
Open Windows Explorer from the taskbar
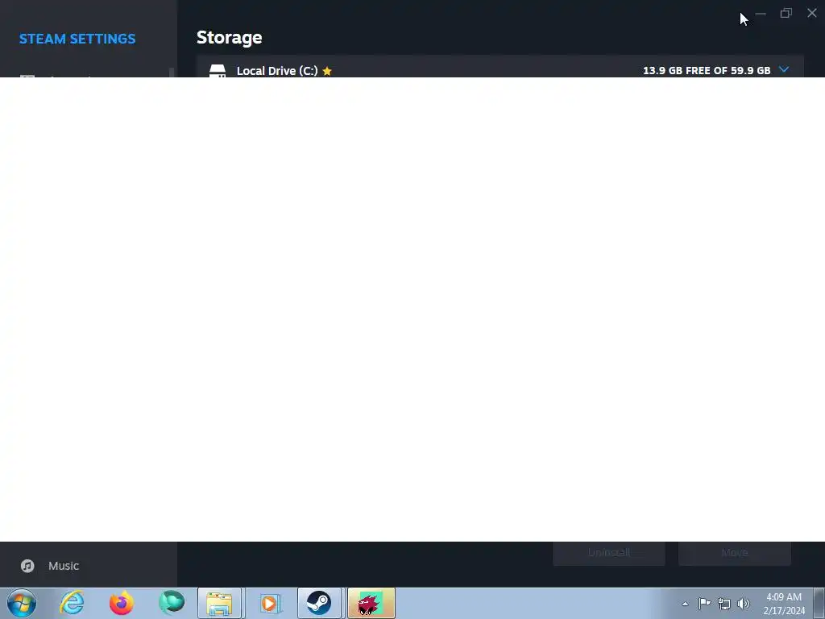(220, 603)
